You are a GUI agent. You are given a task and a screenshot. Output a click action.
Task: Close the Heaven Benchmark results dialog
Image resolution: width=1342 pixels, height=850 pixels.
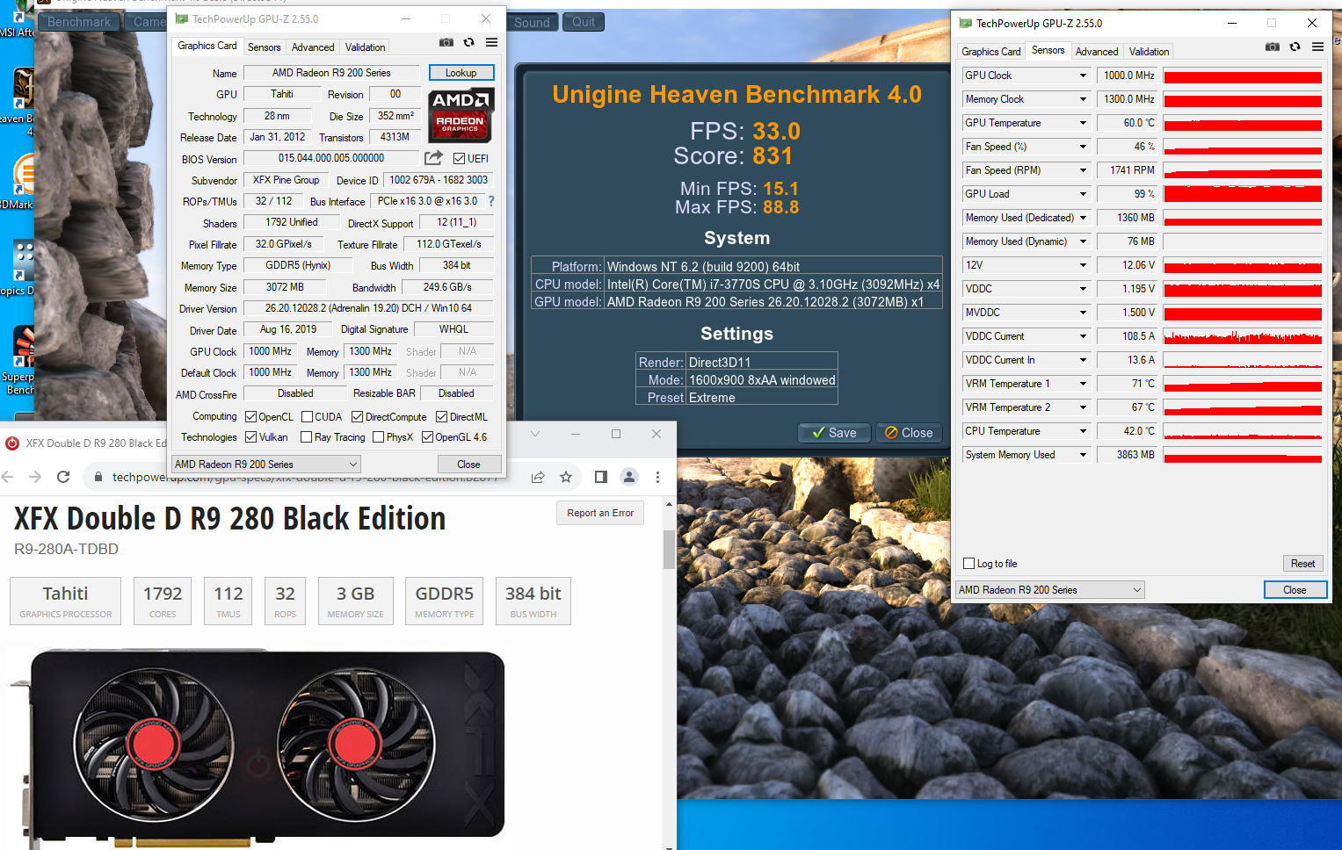click(909, 433)
